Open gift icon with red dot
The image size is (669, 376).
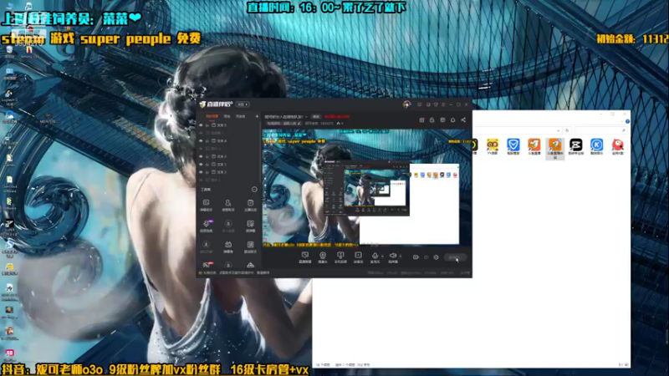(x=421, y=119)
